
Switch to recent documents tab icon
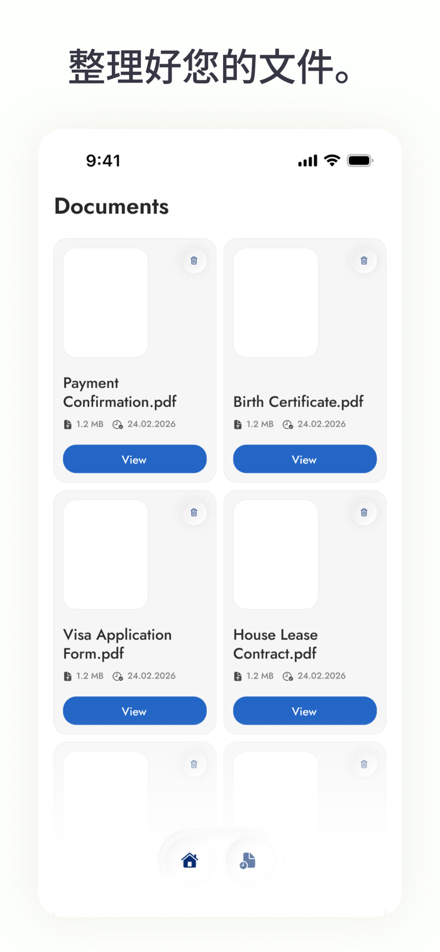248,861
